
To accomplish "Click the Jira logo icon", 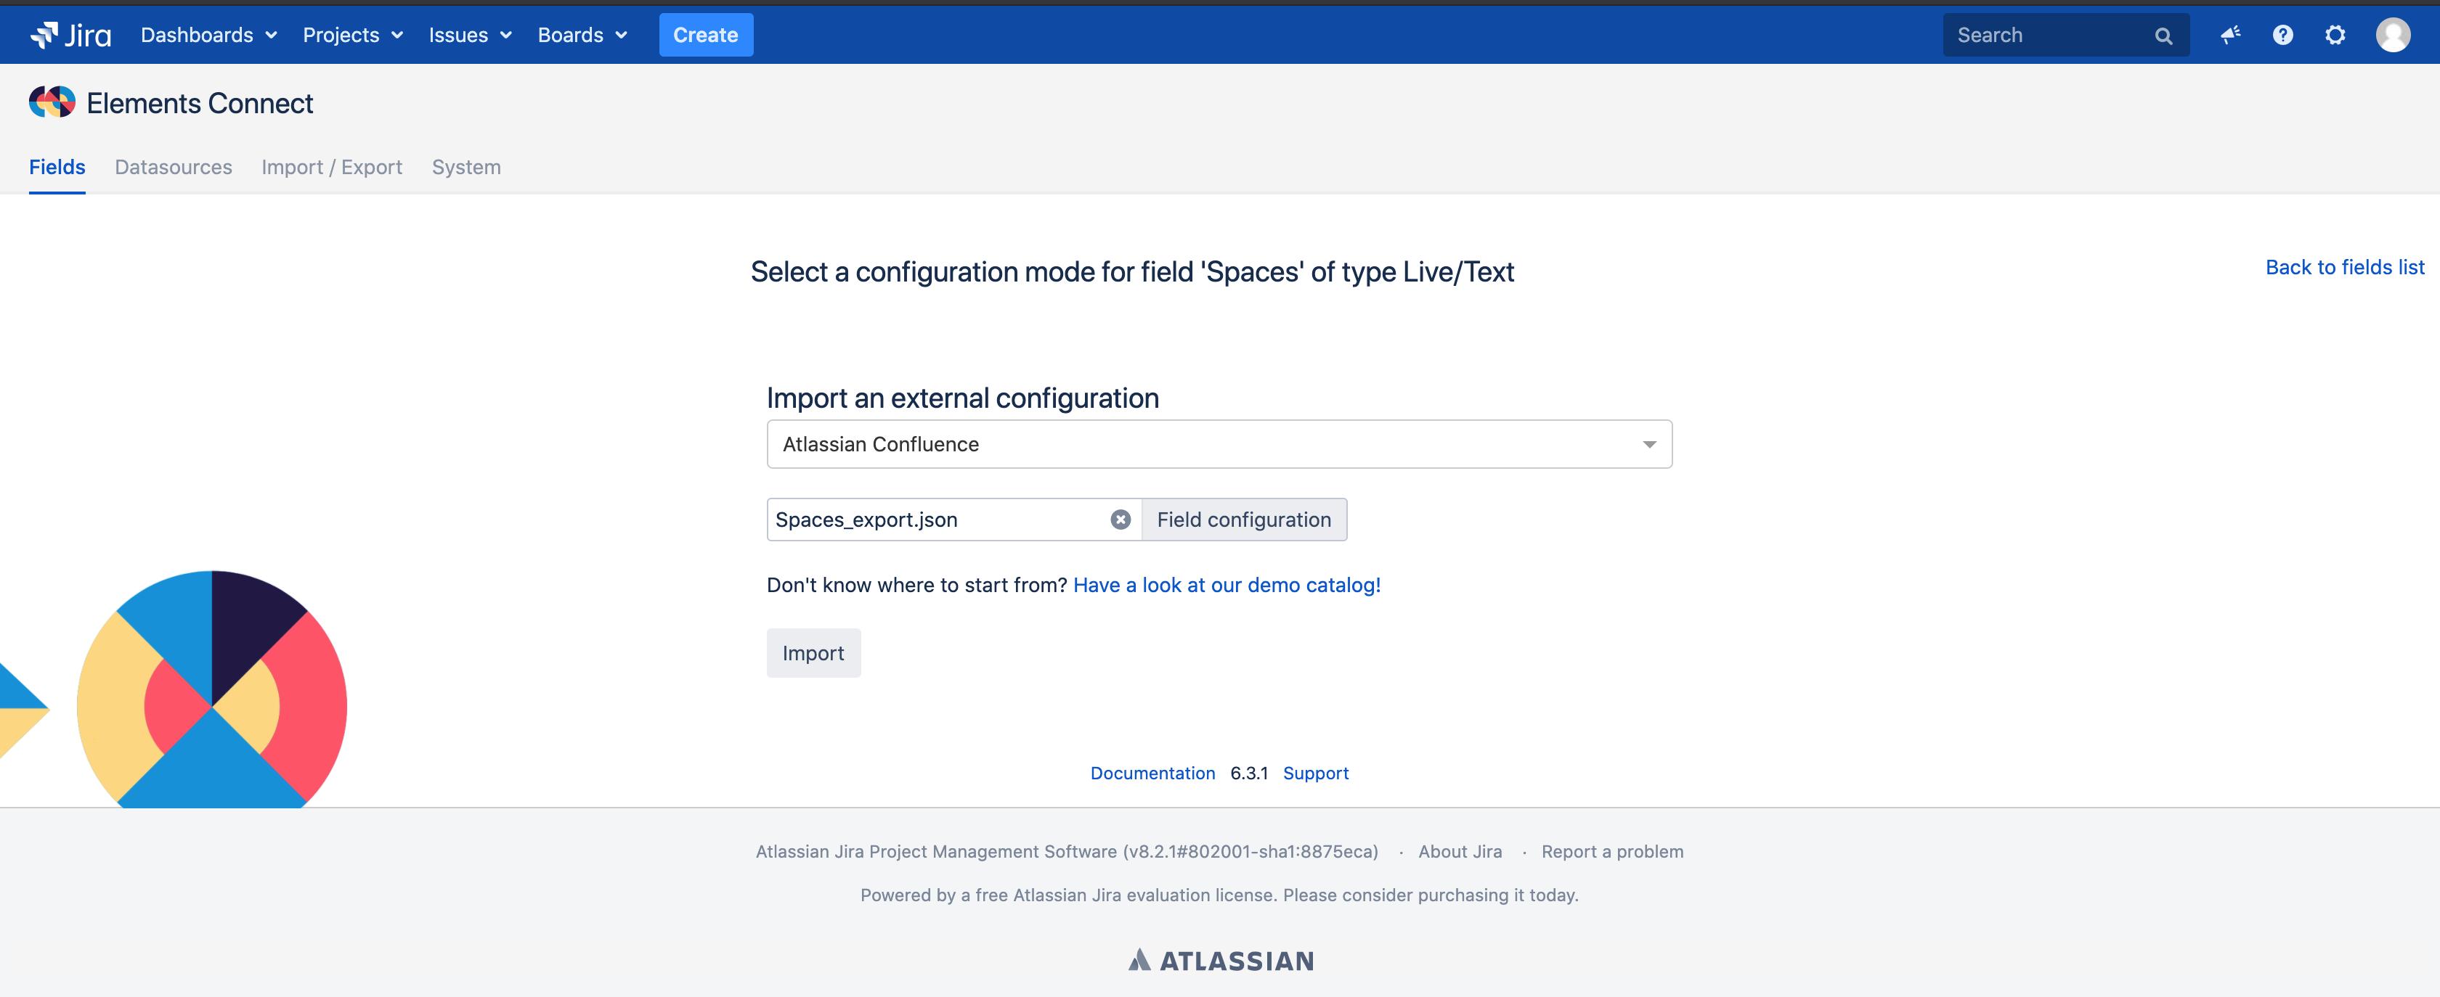I will click(x=44, y=35).
